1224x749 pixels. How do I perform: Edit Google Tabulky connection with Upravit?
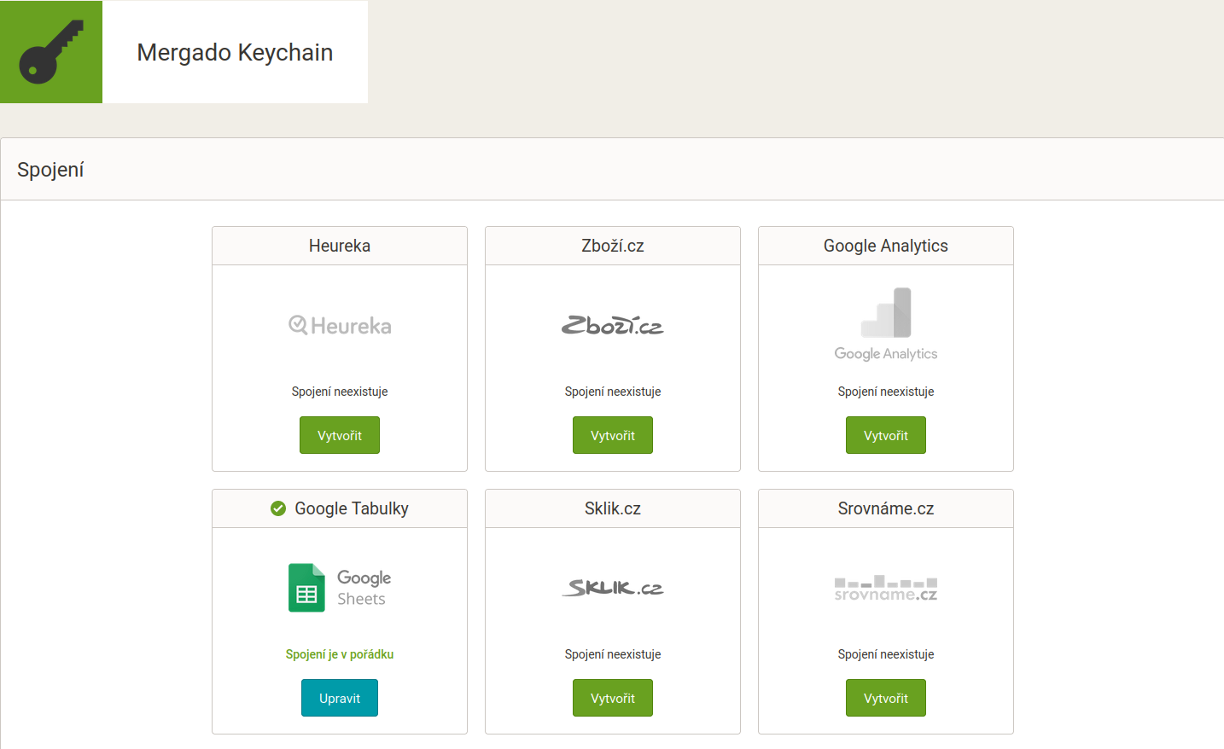(340, 698)
